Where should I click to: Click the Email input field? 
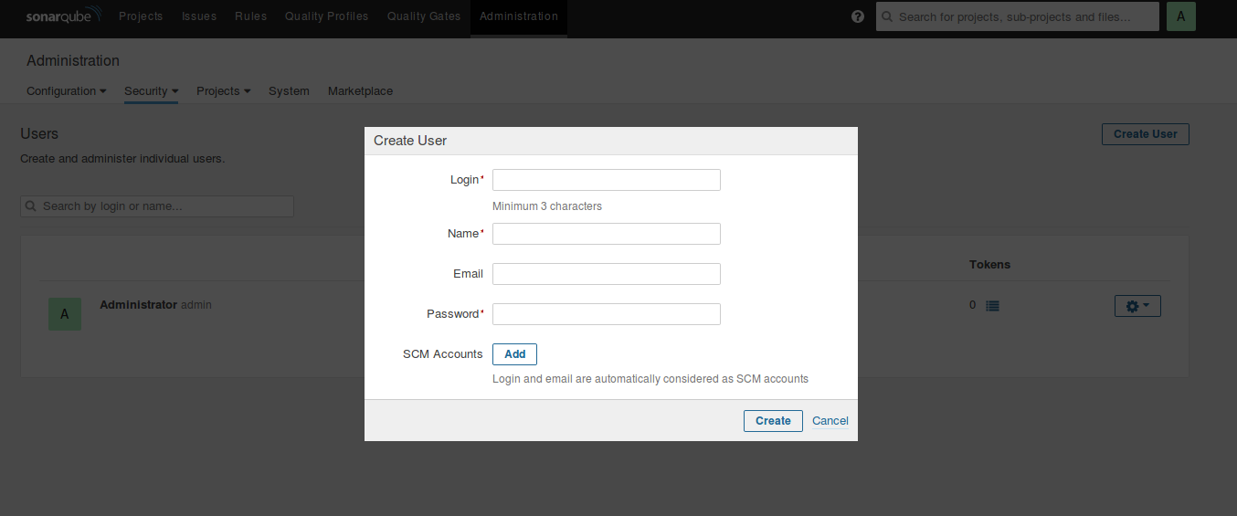(x=607, y=274)
